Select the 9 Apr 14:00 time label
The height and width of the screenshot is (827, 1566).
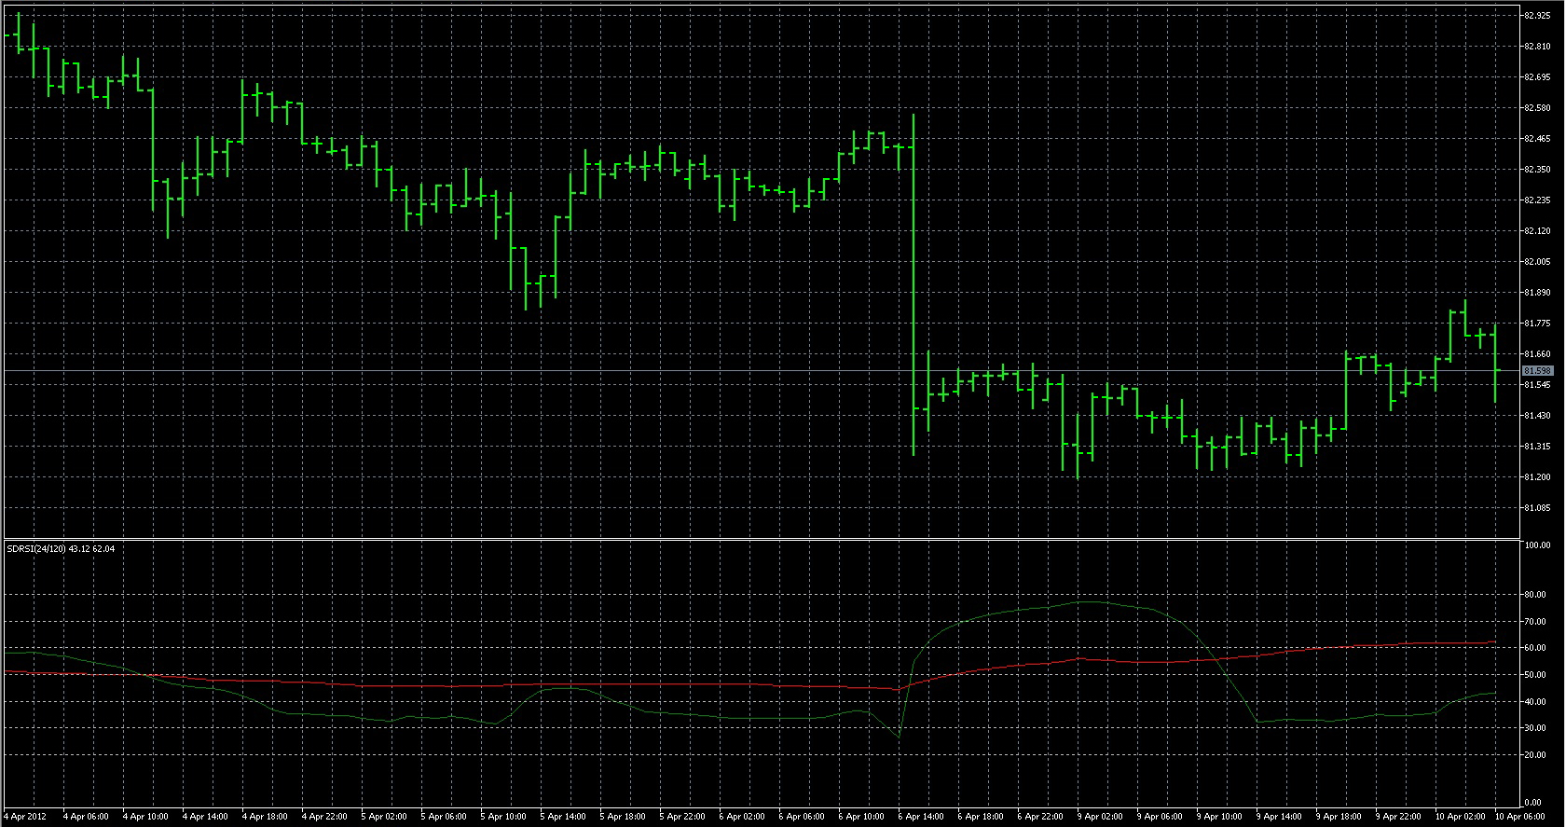pos(1279,817)
